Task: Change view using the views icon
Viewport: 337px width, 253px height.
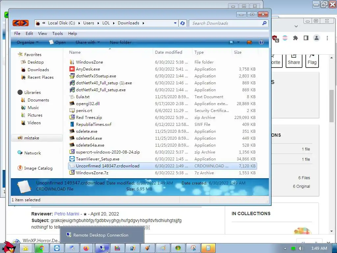Action: [x=231, y=42]
